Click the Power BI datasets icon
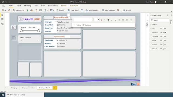173x97 pixels. [x=31, y=10]
